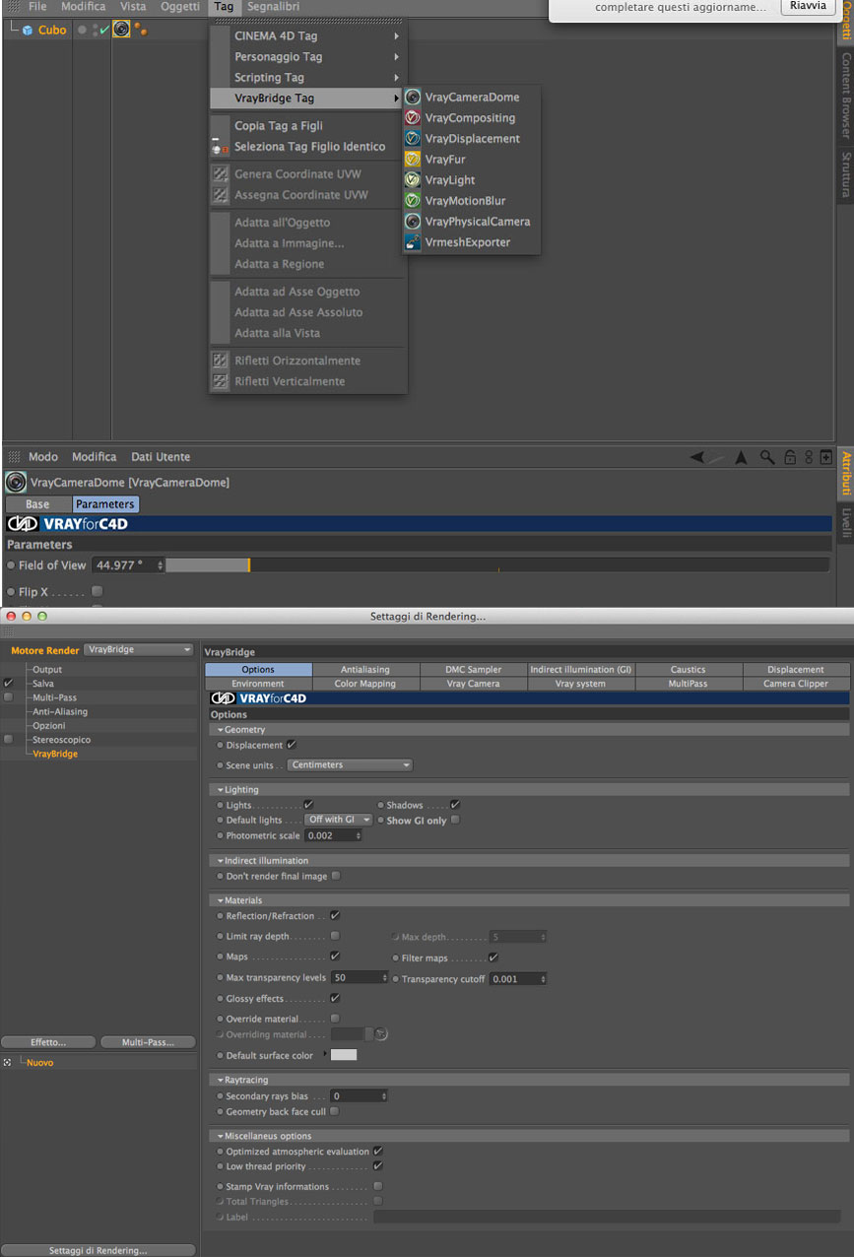Open new Attributes manager plus icon
854x1257 pixels.
click(x=825, y=457)
